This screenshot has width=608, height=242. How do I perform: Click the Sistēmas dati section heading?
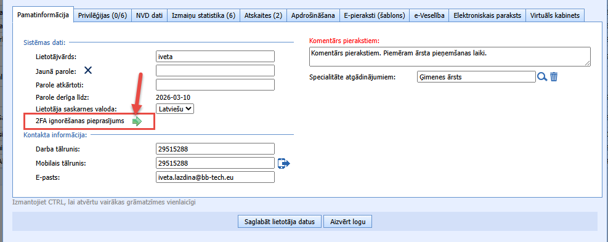click(x=44, y=42)
